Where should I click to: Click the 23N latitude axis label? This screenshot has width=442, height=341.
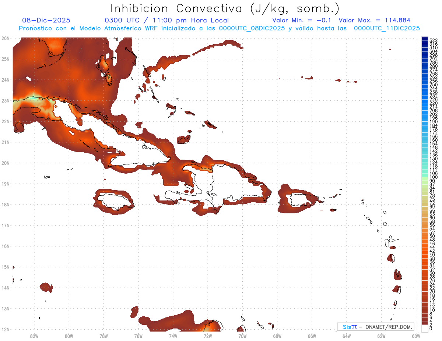[x=5, y=100]
